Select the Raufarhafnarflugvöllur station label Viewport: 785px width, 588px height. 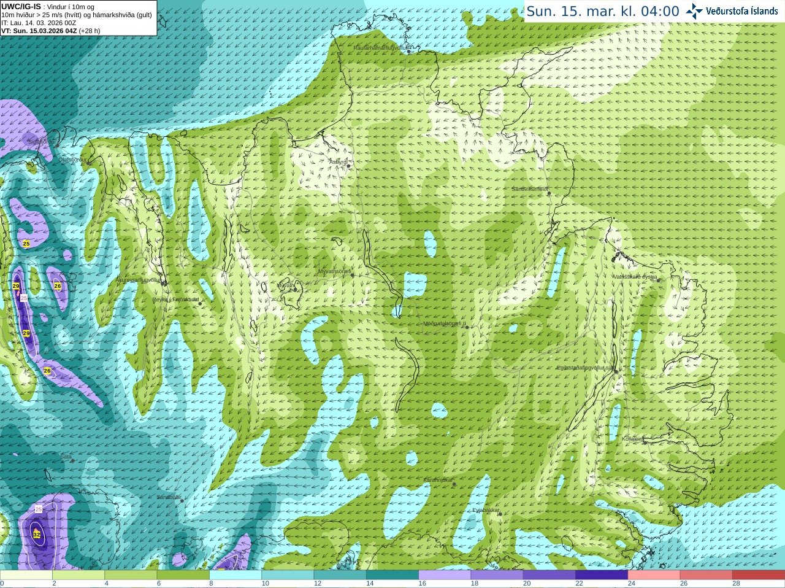coord(380,47)
